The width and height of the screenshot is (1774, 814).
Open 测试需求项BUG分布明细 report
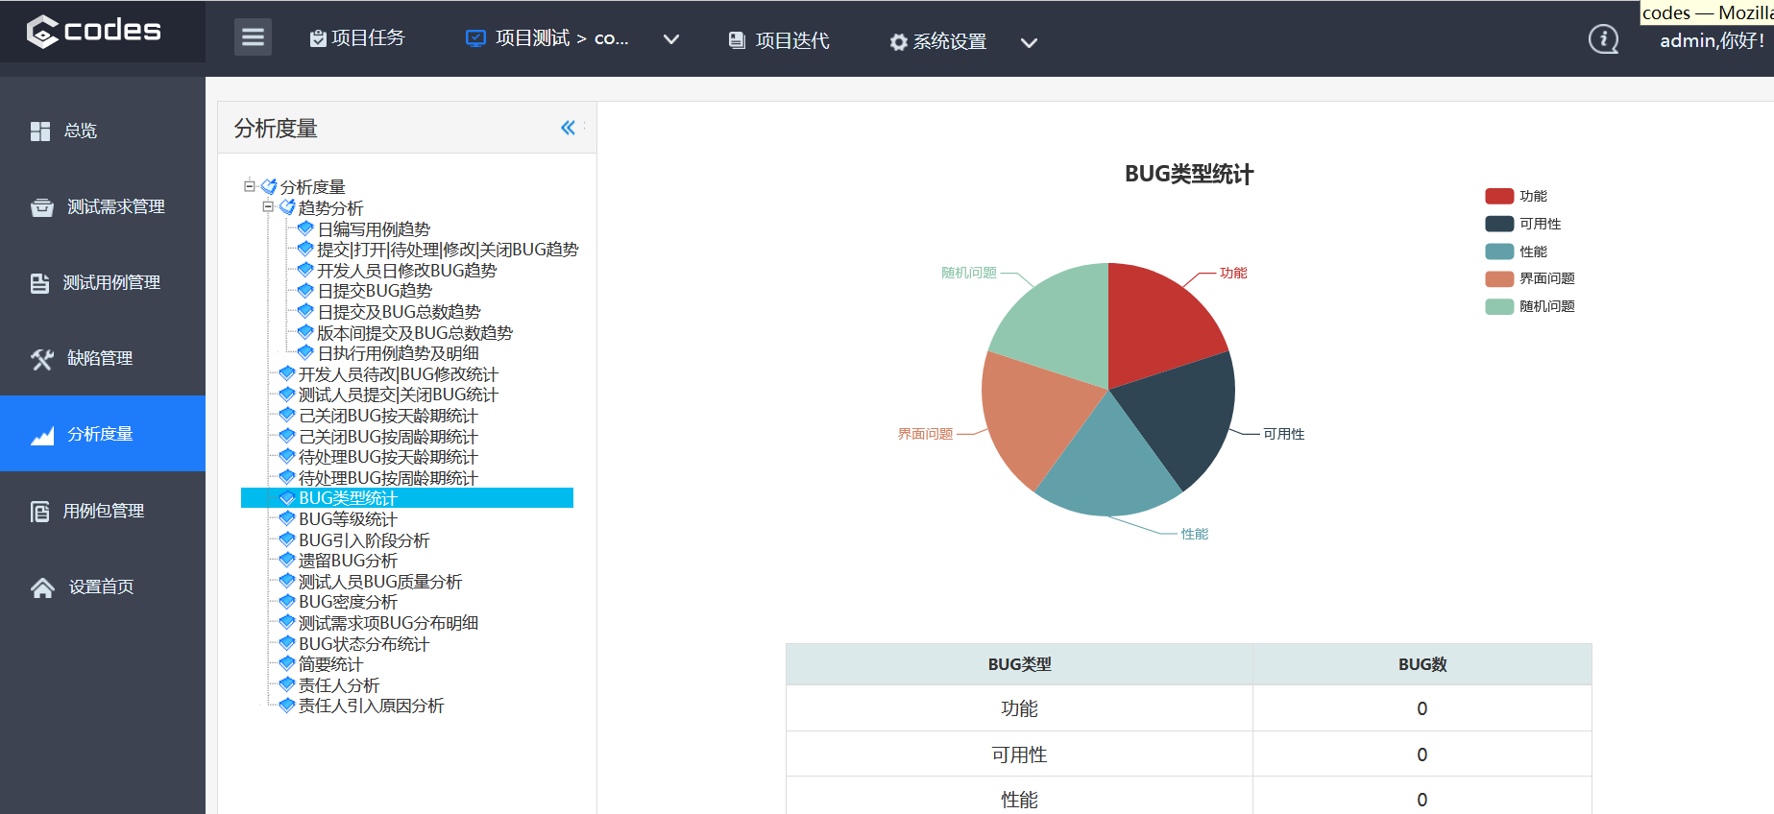tap(388, 623)
